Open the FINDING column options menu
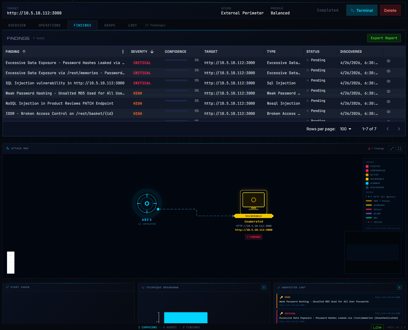This screenshot has height=330, width=408. point(123,52)
